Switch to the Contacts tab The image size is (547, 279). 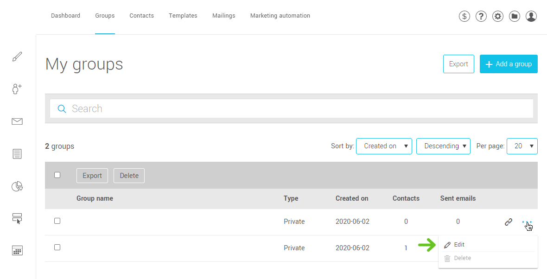pyautogui.click(x=141, y=16)
